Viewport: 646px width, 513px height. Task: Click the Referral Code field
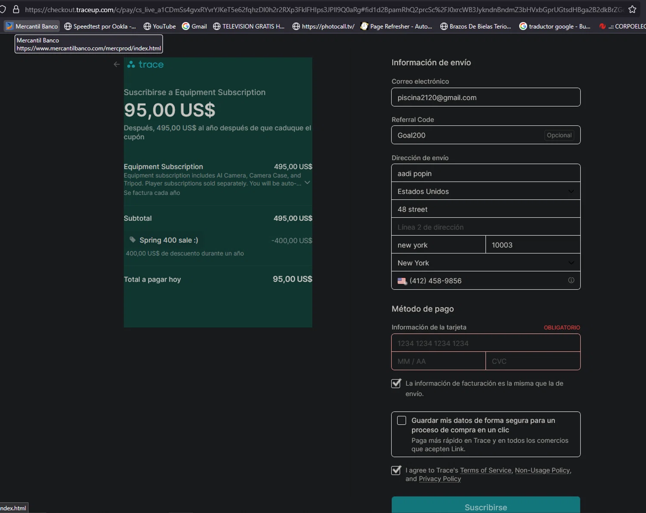(x=486, y=135)
